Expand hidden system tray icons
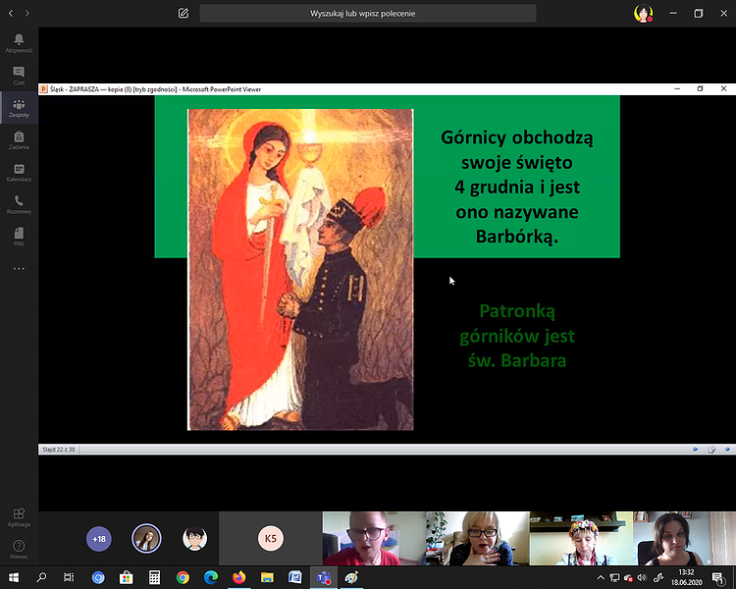Image resolution: width=736 pixels, height=589 pixels. point(601,578)
